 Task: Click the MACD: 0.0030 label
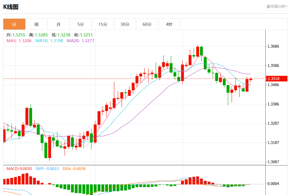(x=19, y=169)
